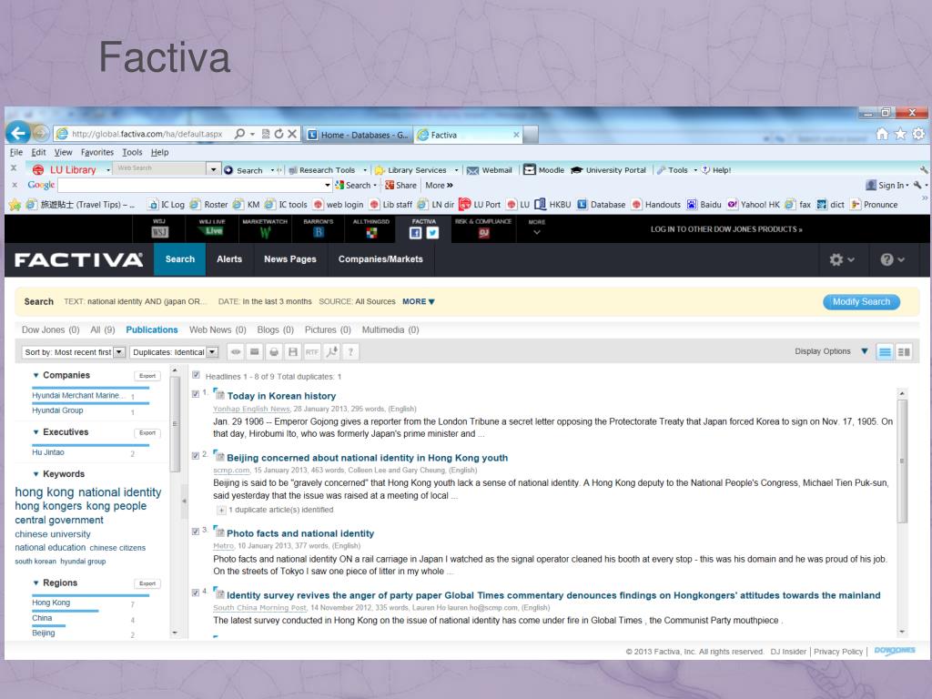This screenshot has height=699, width=932.
Task: Filter by keyword central government
Action: (x=59, y=520)
